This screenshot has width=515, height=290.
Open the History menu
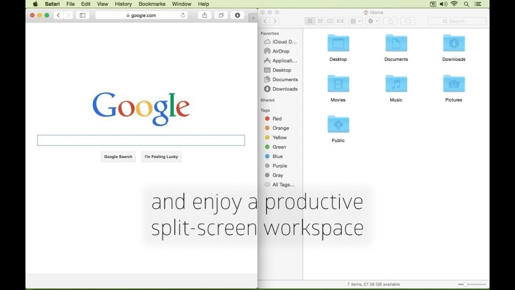click(x=123, y=4)
